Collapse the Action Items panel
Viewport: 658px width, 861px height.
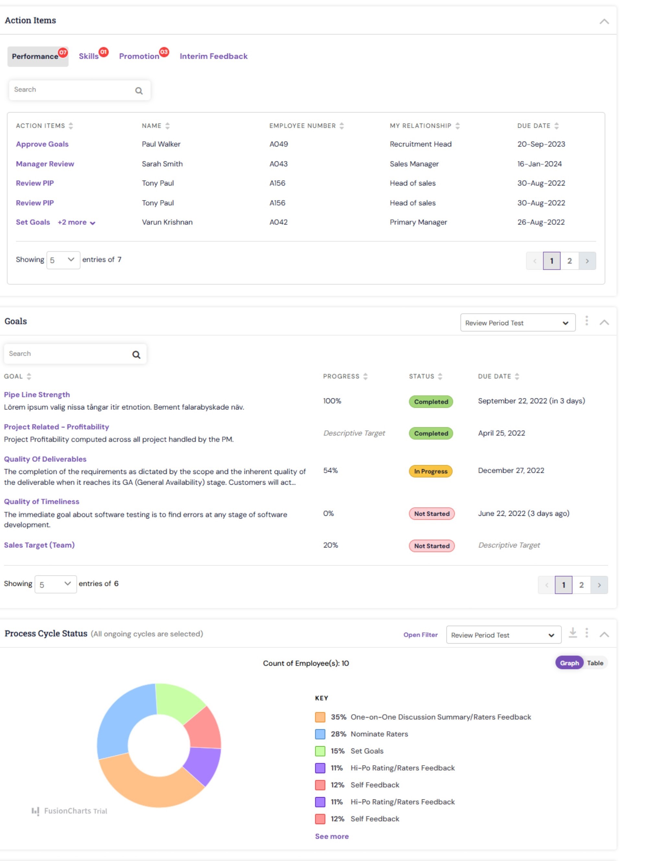point(604,21)
